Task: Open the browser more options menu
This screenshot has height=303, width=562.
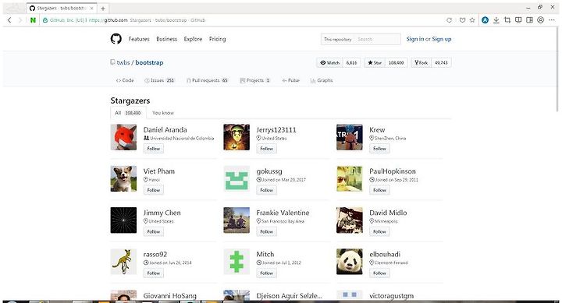Action: tap(552, 20)
